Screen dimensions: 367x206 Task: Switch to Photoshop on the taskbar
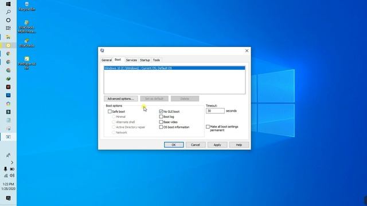[x=8, y=96]
